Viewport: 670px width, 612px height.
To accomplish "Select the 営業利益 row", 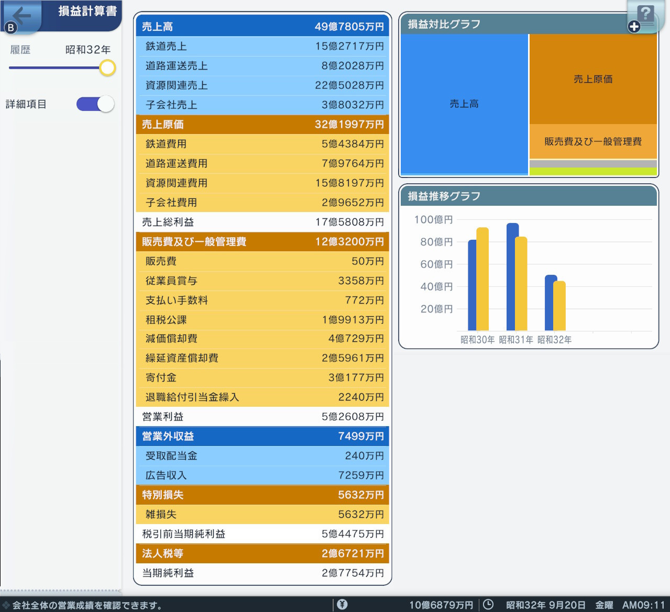I will coord(262,417).
